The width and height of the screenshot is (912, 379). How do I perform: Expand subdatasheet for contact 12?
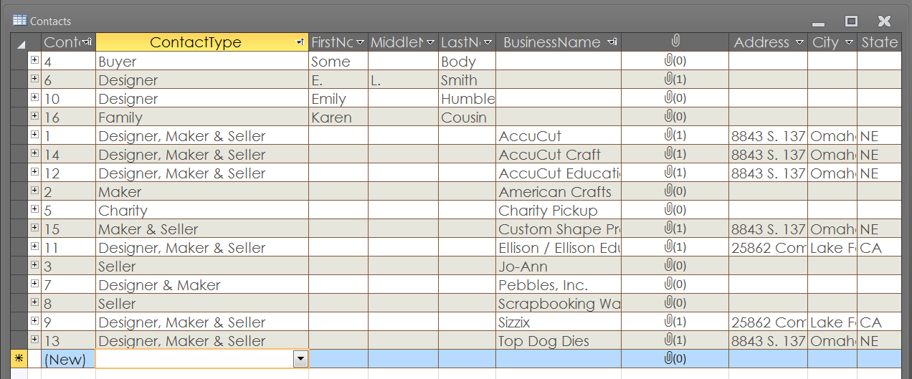34,172
